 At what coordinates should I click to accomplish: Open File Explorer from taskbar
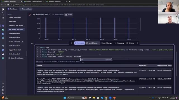(x=94, y=98)
